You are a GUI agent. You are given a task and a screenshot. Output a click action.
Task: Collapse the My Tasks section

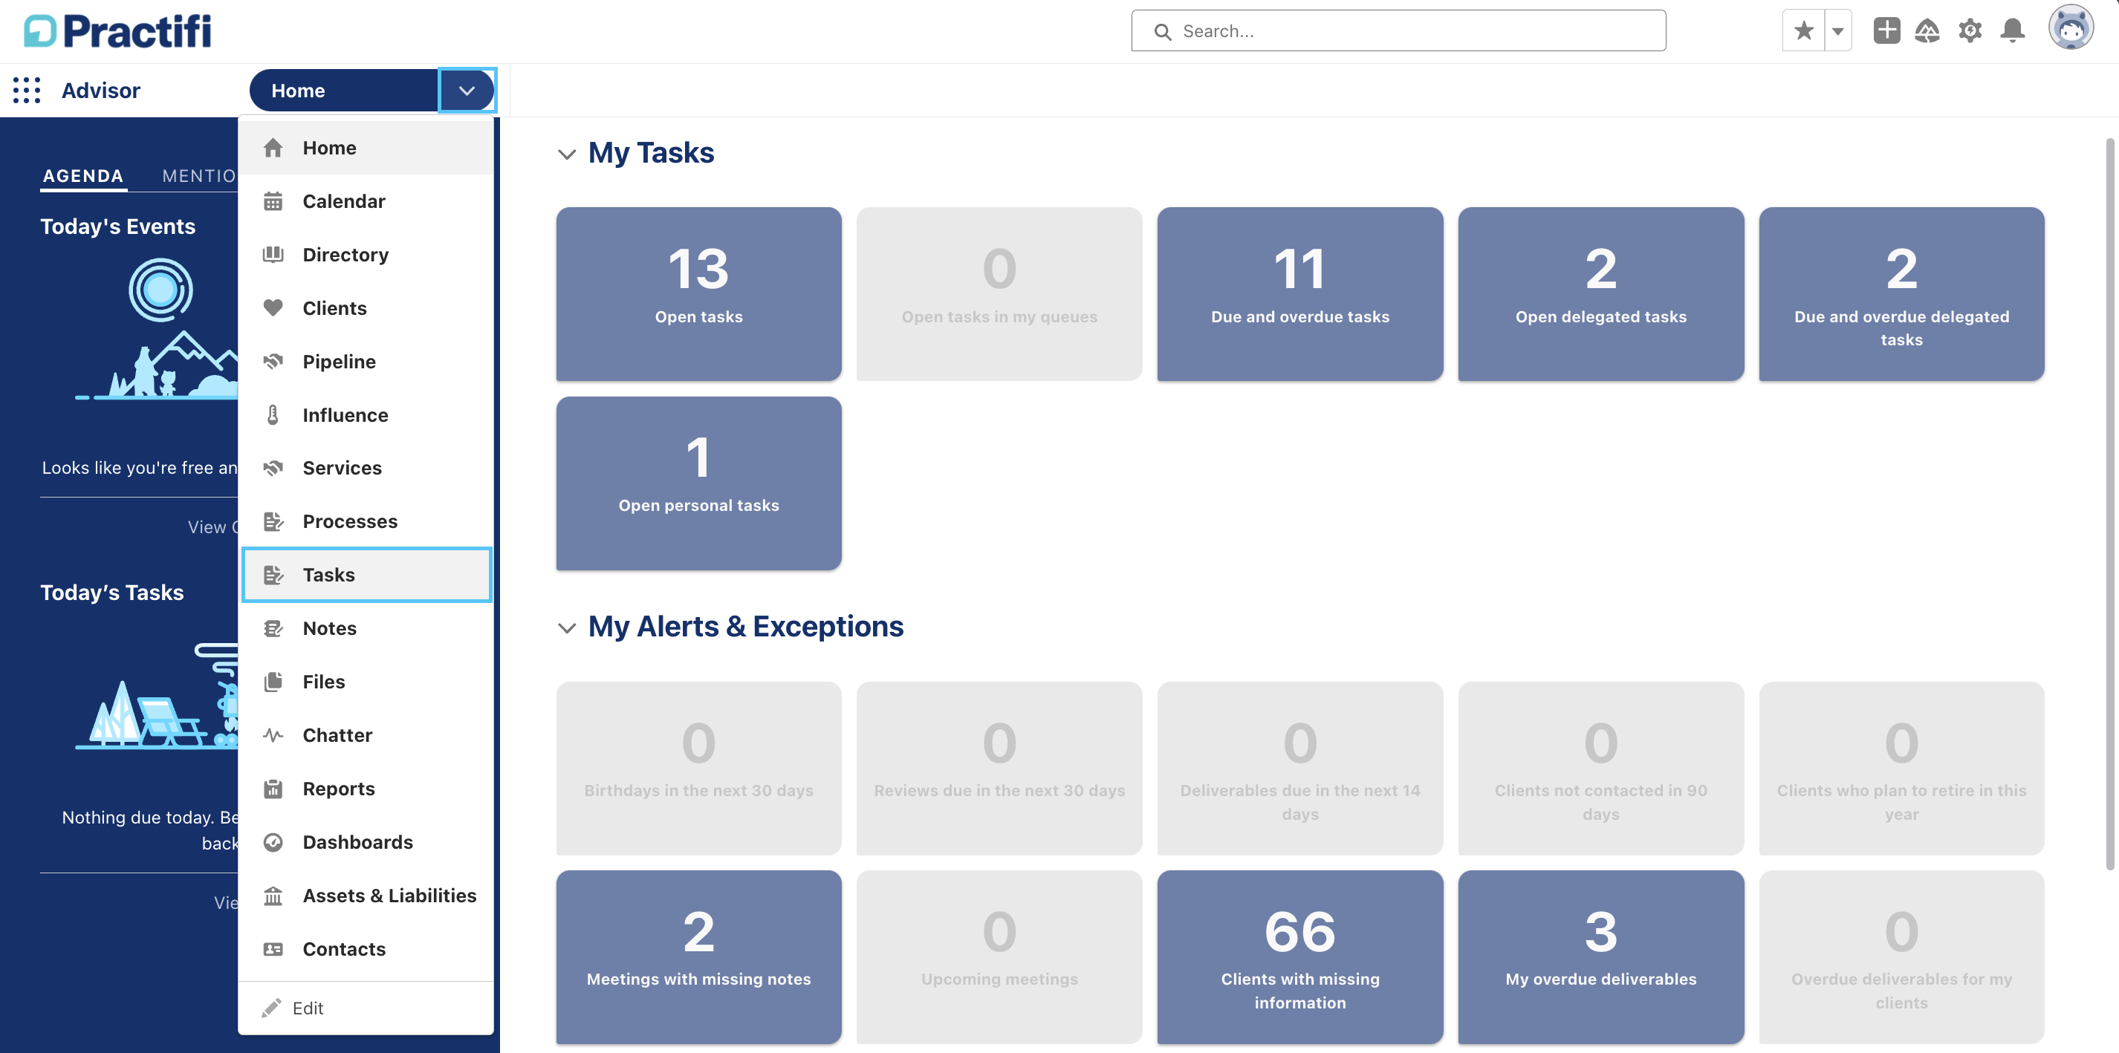click(566, 154)
